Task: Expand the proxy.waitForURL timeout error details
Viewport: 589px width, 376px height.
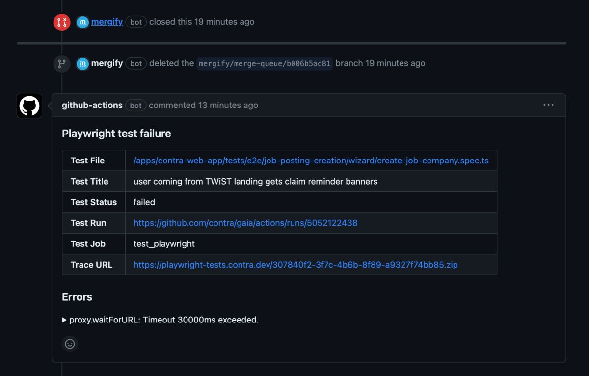Action: (x=64, y=320)
